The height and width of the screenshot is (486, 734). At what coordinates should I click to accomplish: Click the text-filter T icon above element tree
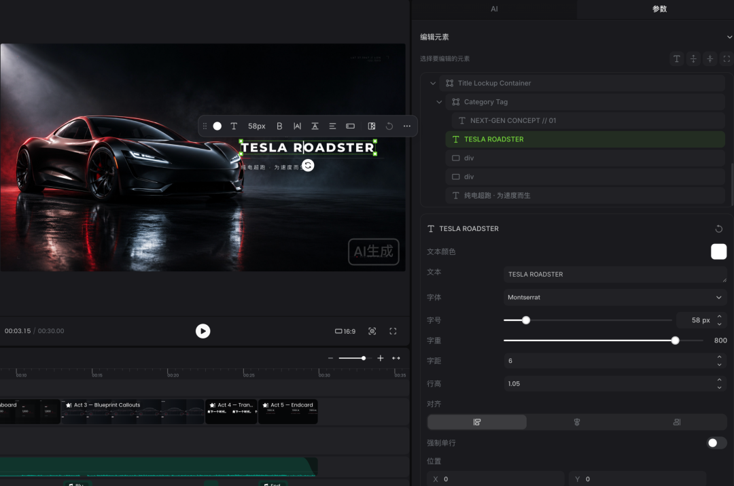pos(676,58)
